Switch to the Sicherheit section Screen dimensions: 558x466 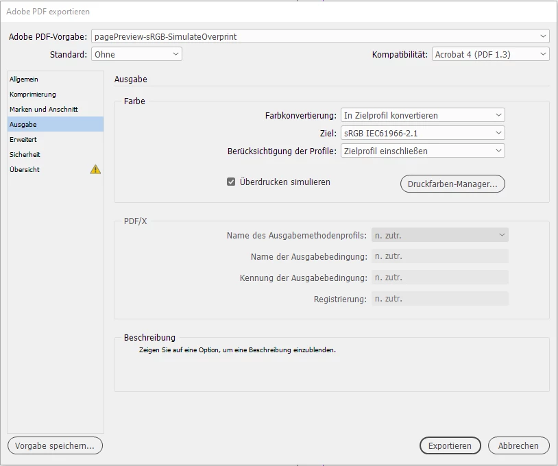(x=56, y=154)
